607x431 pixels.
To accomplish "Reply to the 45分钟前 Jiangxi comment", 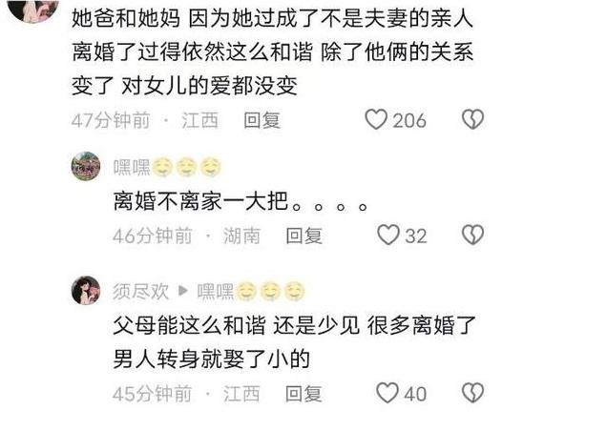I will (x=303, y=394).
